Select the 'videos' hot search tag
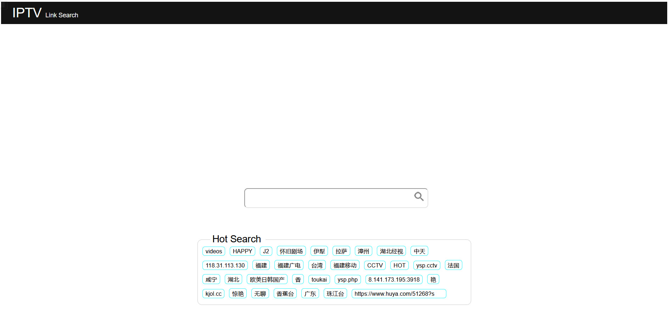 213,251
